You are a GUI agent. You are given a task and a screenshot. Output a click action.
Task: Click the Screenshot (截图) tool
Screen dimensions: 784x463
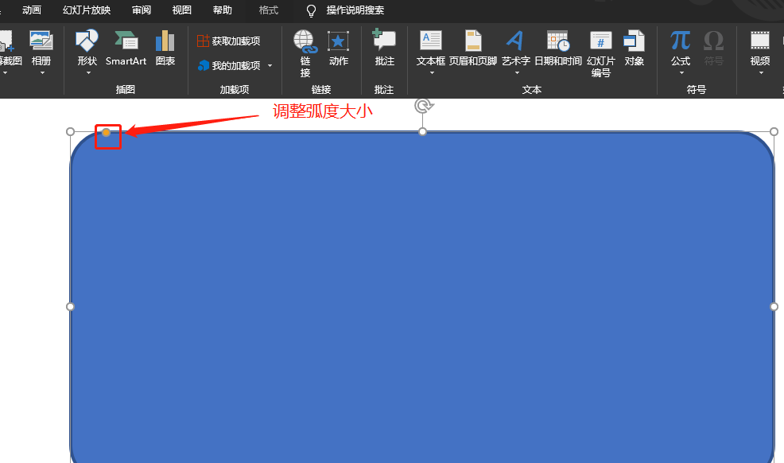(x=9, y=48)
